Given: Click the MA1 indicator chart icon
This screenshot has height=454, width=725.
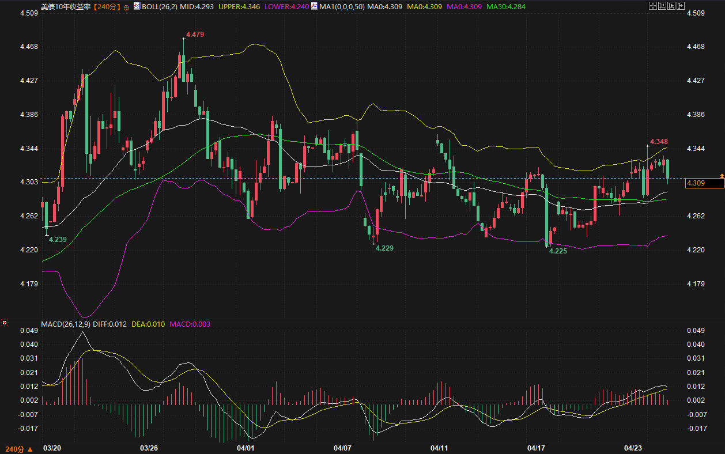Looking at the screenshot, I should [x=314, y=6].
